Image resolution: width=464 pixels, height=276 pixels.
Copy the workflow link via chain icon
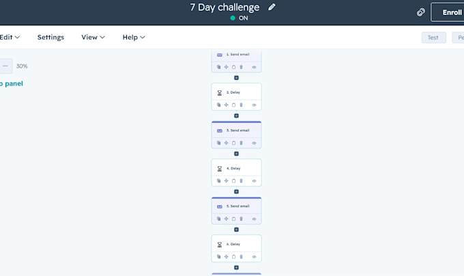click(x=421, y=12)
